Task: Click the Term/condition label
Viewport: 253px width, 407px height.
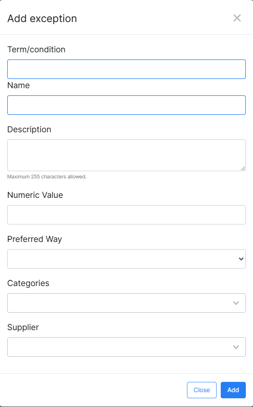Action: point(36,49)
